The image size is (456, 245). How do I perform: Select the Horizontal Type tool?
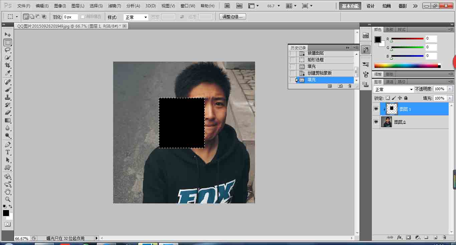[8, 151]
